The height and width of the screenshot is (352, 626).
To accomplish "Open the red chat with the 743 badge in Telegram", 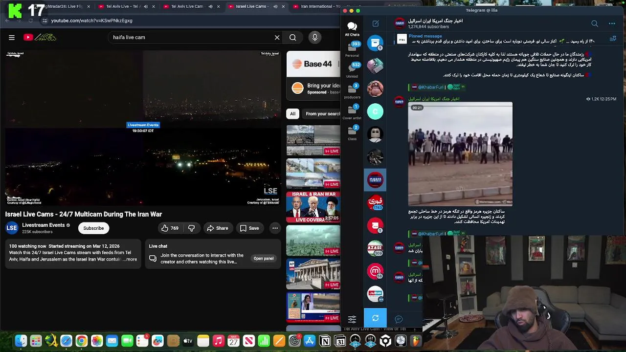I will click(x=375, y=202).
